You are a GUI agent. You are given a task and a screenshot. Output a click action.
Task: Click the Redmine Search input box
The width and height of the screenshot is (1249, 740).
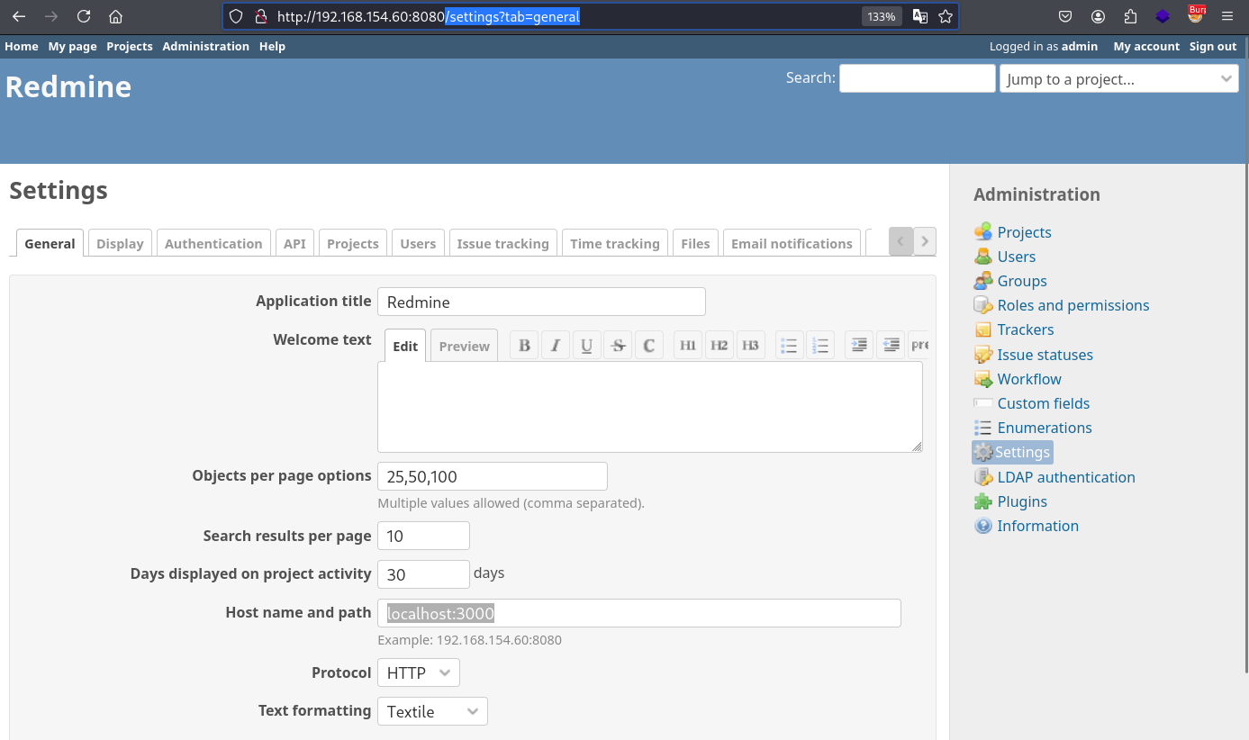(917, 78)
